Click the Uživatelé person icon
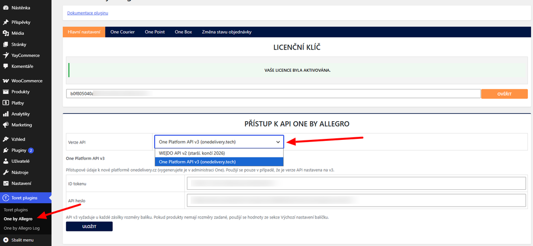Image resolution: width=533 pixels, height=246 pixels. pyautogui.click(x=5, y=161)
